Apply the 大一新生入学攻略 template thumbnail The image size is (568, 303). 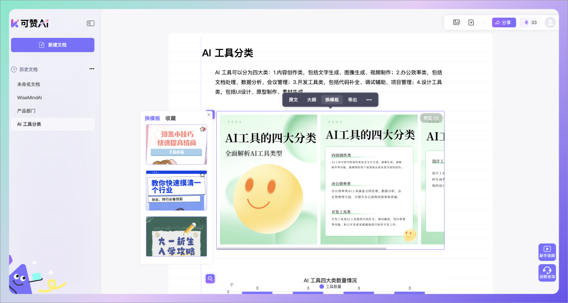coord(176,236)
